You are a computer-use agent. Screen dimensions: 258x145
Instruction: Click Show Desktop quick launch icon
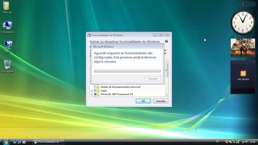[15, 142]
